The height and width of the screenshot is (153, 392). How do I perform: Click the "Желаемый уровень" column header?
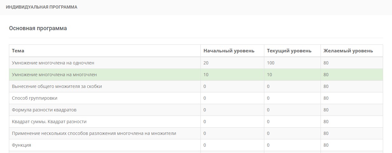pyautogui.click(x=348, y=51)
